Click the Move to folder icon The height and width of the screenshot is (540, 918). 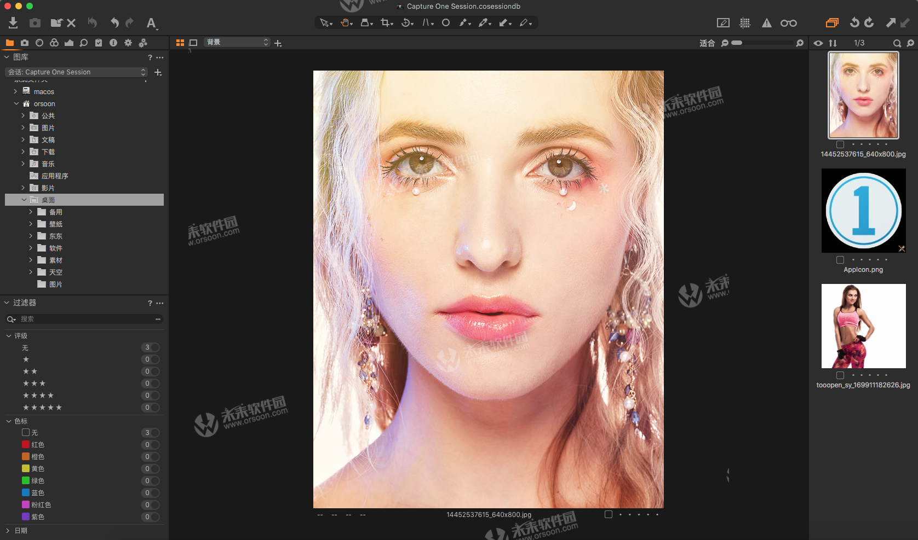pos(56,22)
